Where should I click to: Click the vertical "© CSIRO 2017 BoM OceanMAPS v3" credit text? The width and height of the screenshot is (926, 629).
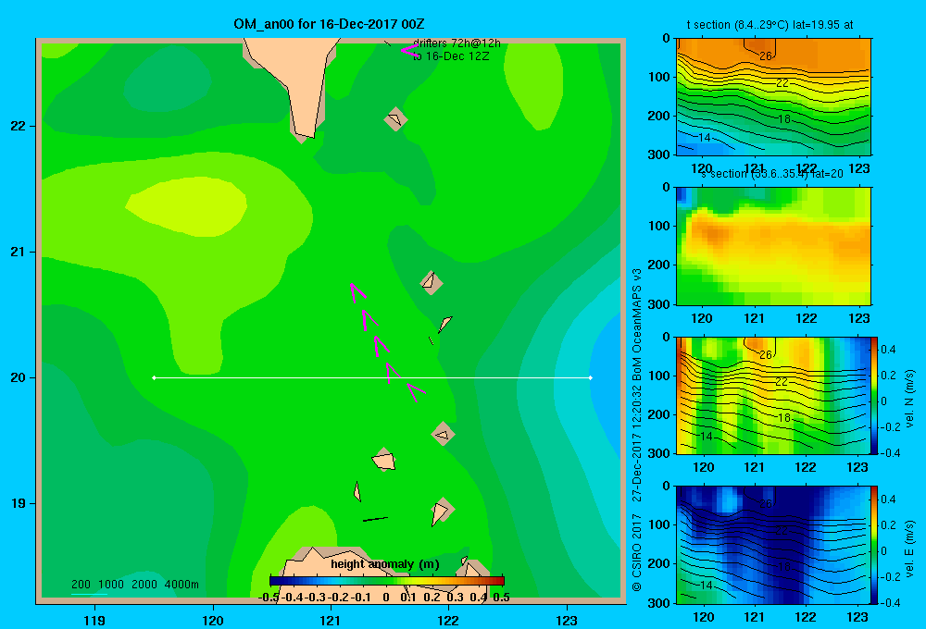(x=637, y=430)
